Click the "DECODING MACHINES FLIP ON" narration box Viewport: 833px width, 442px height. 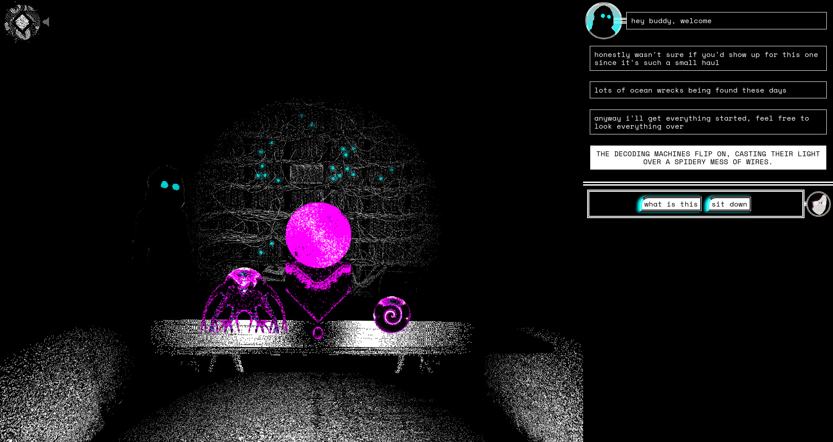708,158
